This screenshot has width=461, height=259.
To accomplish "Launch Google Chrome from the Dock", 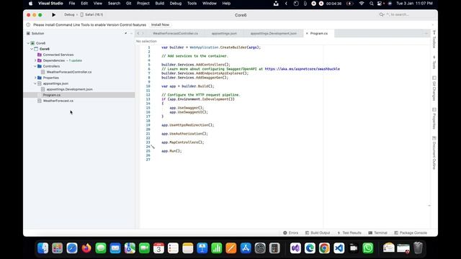I will point(324,248).
